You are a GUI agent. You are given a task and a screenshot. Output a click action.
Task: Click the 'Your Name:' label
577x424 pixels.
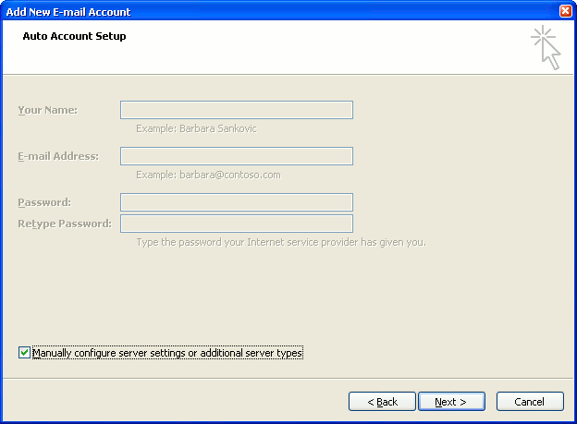pyautogui.click(x=47, y=110)
